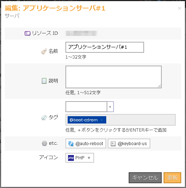This screenshot has width=186, height=188.
Task: Click the @boot-cdrom tag chip
Action: point(87,120)
